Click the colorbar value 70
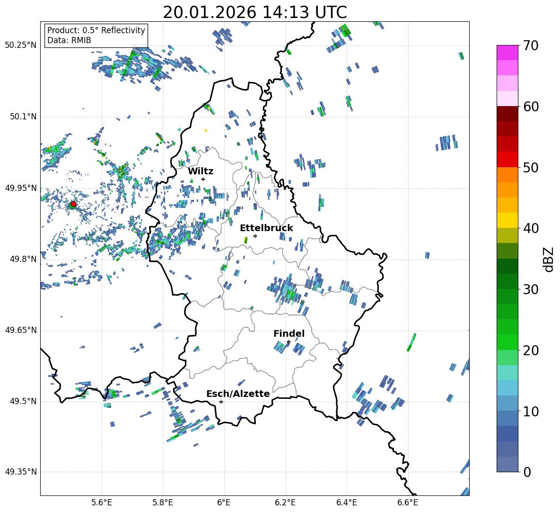This screenshot has height=512, width=560. pos(531,45)
